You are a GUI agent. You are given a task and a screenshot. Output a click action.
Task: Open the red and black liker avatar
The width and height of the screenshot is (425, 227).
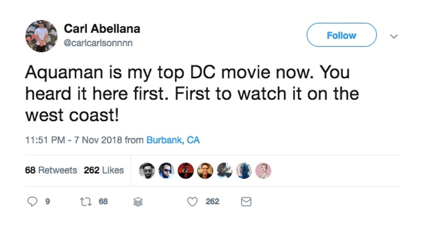pos(186,170)
